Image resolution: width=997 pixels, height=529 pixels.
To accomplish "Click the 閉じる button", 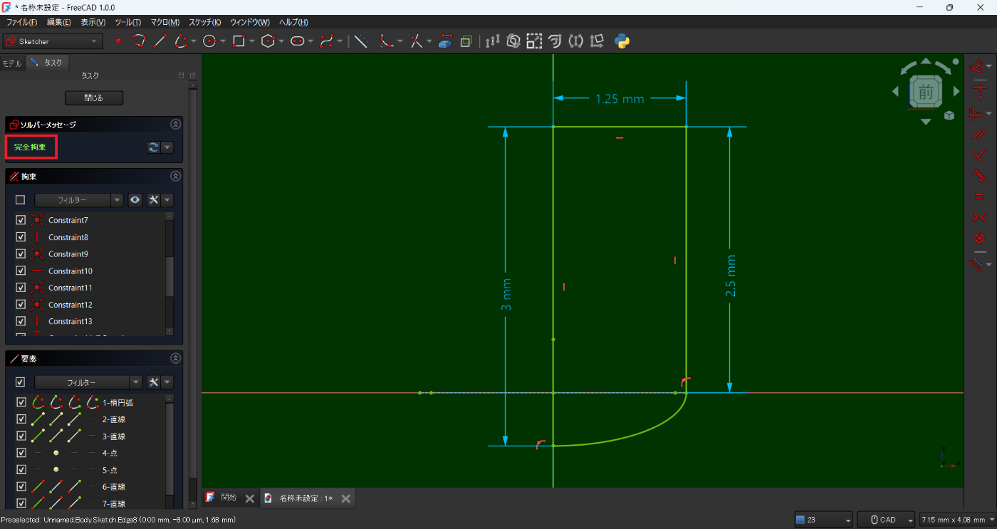I will (x=94, y=98).
